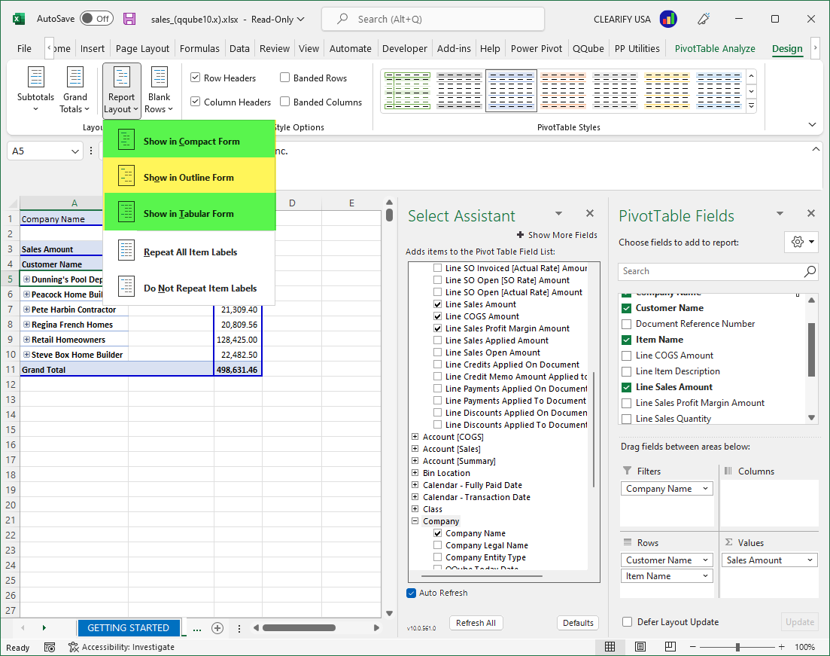Toggle the AutoSave switch

pos(97,19)
